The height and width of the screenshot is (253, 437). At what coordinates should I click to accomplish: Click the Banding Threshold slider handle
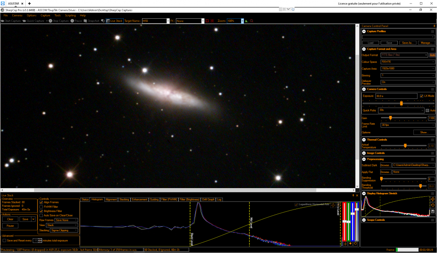[x=420, y=186]
